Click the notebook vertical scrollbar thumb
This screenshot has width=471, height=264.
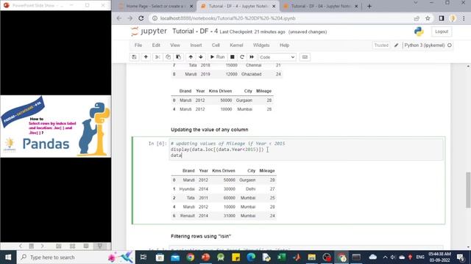tap(468, 190)
